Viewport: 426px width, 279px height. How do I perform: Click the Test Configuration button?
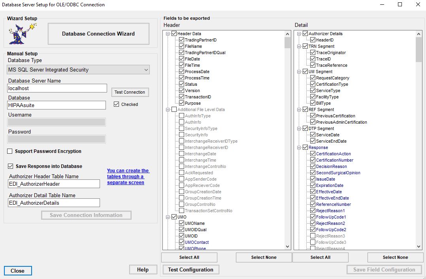pyautogui.click(x=191, y=270)
